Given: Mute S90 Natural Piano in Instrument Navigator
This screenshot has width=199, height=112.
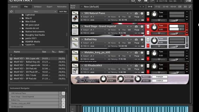Looking at the screenshot, I should coord(63,93).
